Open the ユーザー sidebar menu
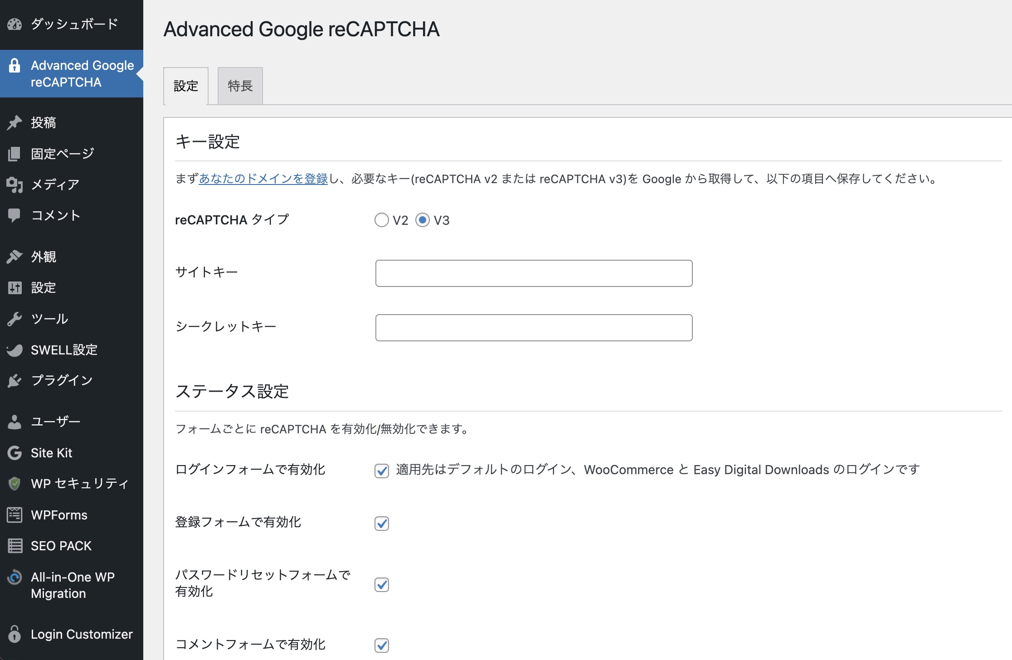Screen dimensions: 1012x660 [x=72, y=422]
